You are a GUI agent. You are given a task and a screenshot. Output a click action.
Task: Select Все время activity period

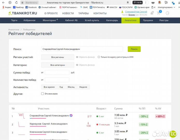(49, 87)
